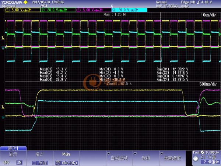
Task: Set 显示 display to OFF
Action: (6, 163)
